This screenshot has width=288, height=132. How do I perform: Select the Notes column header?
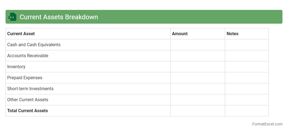click(232, 34)
